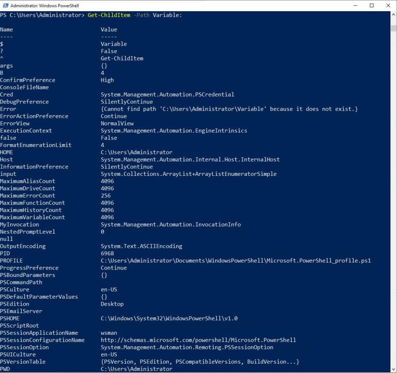397x373 pixels.
Task: Click the HOME variable name
Action: coord(7,152)
